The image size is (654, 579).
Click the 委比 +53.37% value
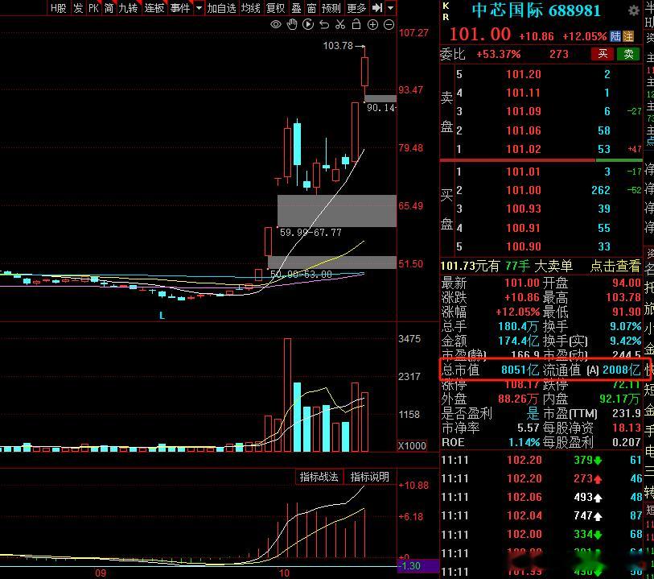(499, 54)
